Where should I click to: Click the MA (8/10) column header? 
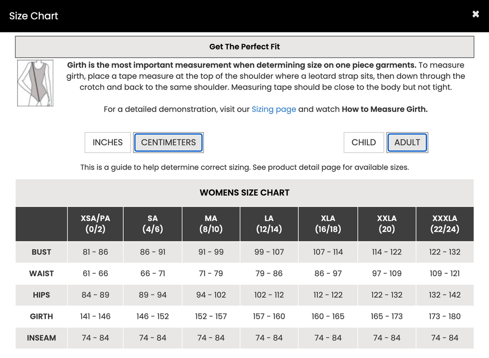click(211, 224)
